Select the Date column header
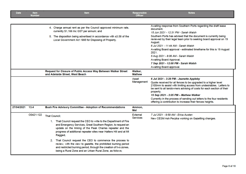The width and height of the screenshot is (246, 174). (18, 13)
